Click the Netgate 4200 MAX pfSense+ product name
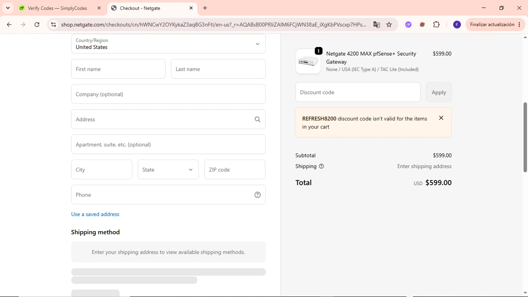The image size is (528, 297). (x=371, y=57)
